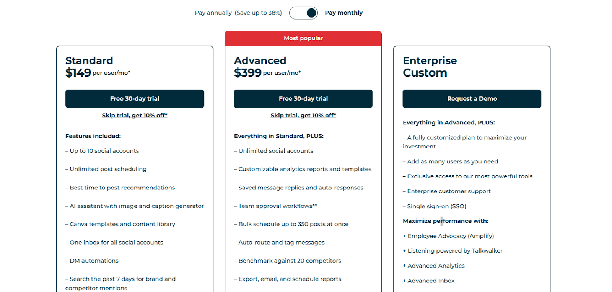Start the Advanced plan free 30-day trial
The image size is (612, 292).
coord(303,99)
